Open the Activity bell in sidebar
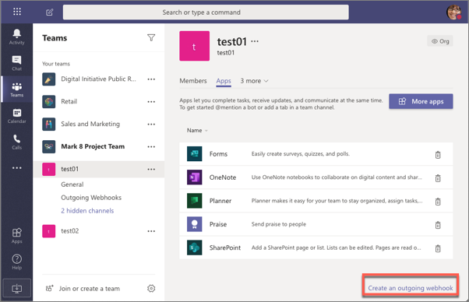This screenshot has width=469, height=302. (17, 37)
